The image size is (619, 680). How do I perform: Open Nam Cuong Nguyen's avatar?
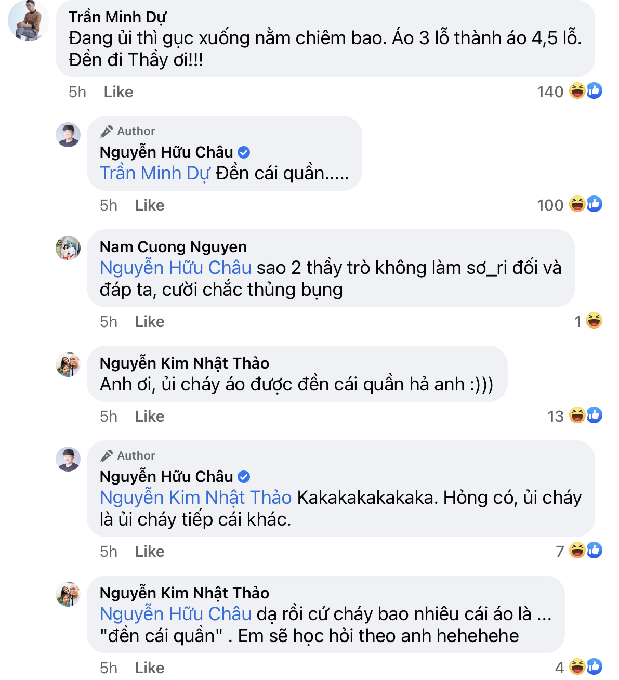(68, 248)
